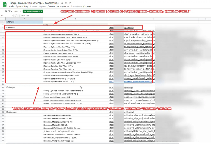The image size is (211, 144).
Task: Select the column B header
Action: pyautogui.click(x=75, y=19)
